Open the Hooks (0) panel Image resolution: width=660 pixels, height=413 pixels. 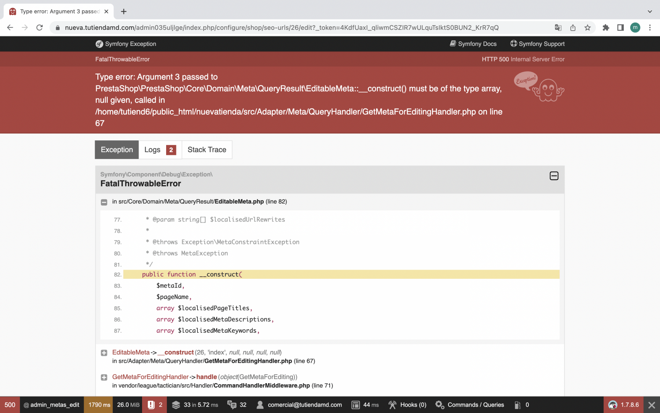pos(407,405)
